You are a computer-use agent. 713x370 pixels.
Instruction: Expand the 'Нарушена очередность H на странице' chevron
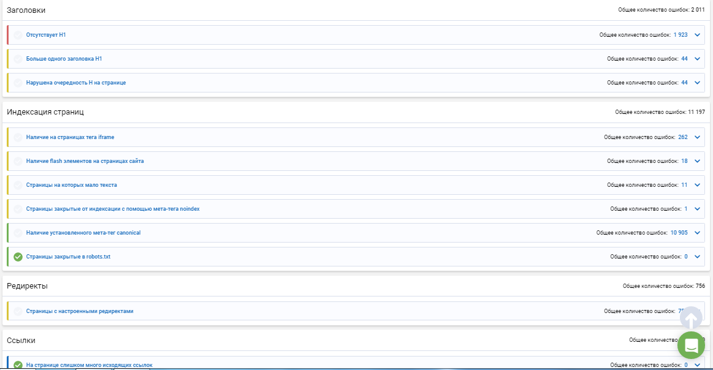[x=697, y=83]
